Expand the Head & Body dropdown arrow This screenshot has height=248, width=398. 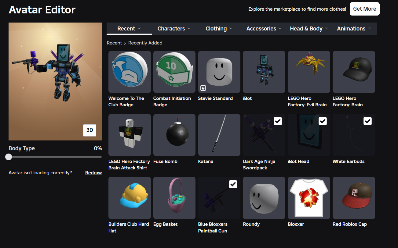tap(327, 28)
